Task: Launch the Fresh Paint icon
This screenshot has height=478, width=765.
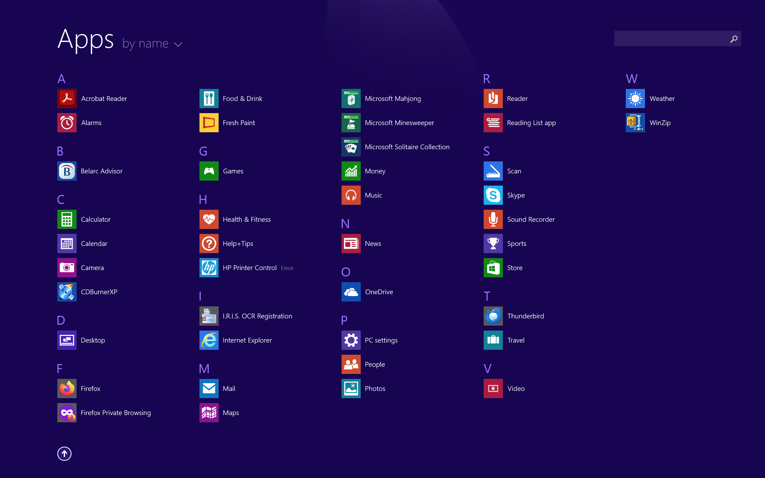Action: 209,123
